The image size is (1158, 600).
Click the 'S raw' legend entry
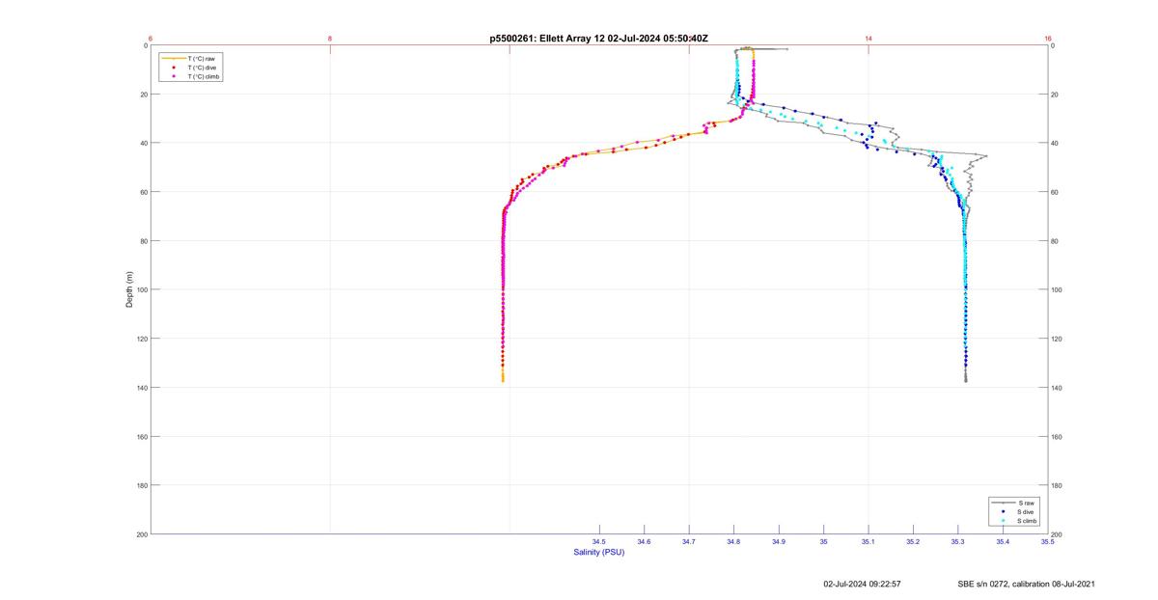pos(1027,504)
